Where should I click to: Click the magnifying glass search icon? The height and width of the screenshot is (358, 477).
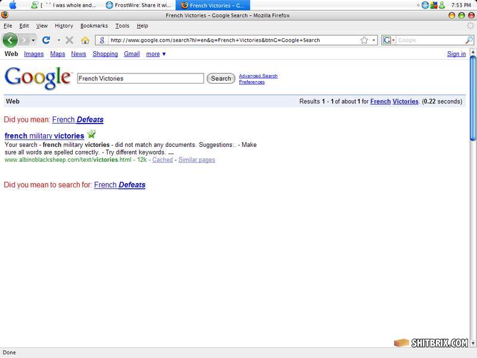coord(469,40)
